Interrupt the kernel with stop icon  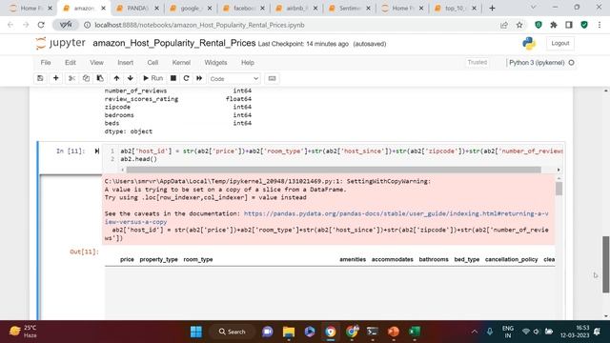(173, 78)
